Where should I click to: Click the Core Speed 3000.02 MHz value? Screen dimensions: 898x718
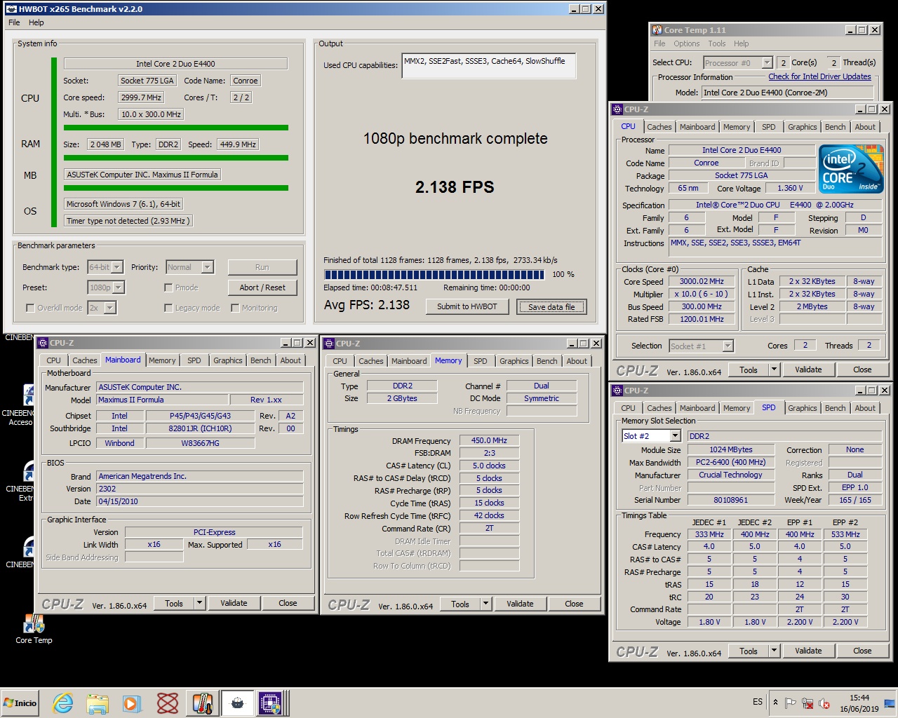702,282
